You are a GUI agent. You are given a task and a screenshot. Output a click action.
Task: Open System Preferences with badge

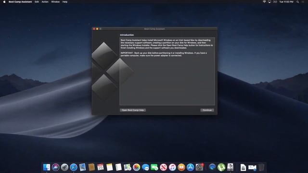coord(200,167)
